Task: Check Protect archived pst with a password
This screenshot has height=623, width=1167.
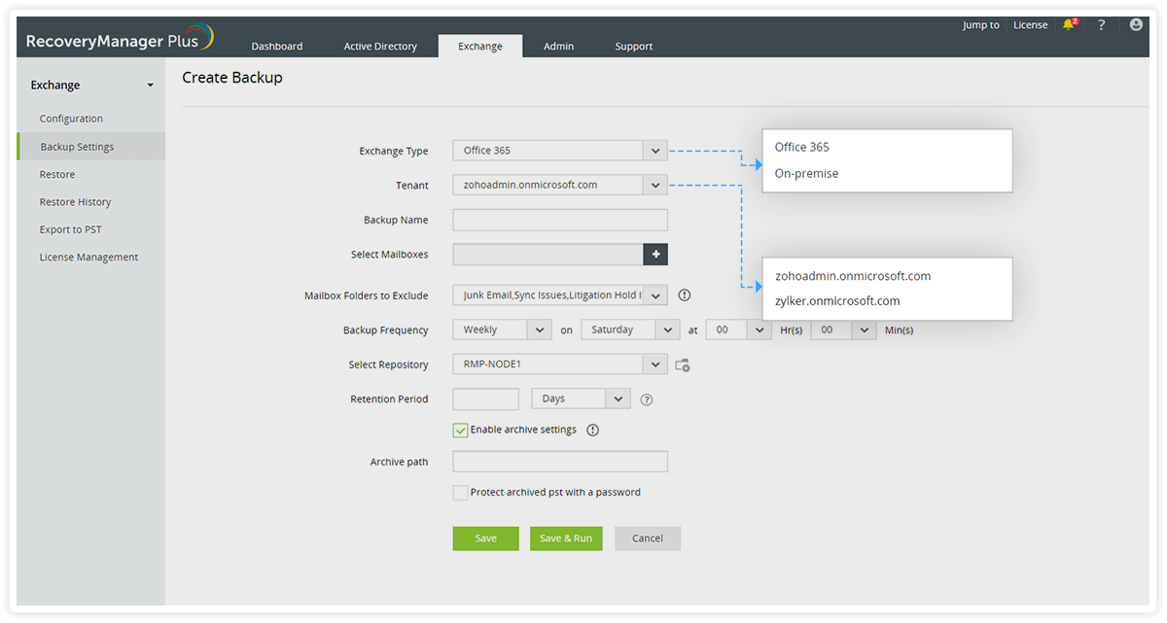Action: pyautogui.click(x=460, y=493)
